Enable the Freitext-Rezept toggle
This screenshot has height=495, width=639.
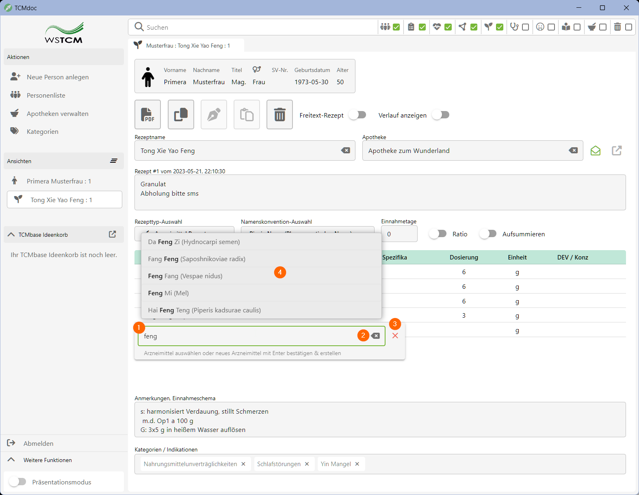point(357,115)
